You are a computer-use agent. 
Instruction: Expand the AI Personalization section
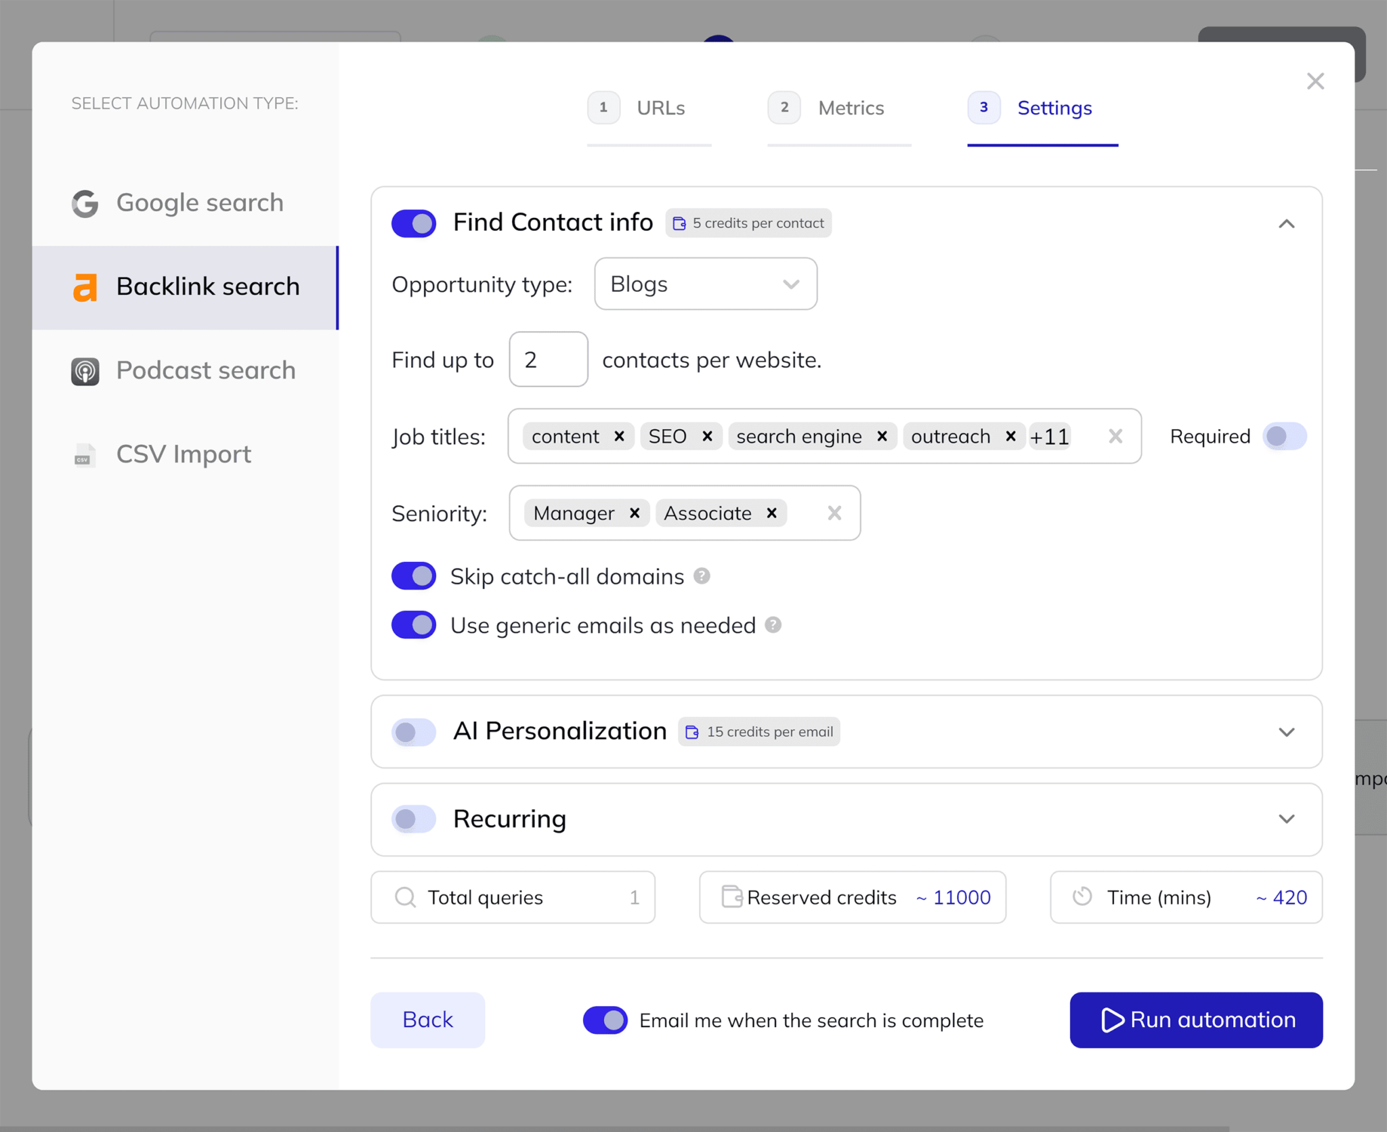click(1288, 730)
